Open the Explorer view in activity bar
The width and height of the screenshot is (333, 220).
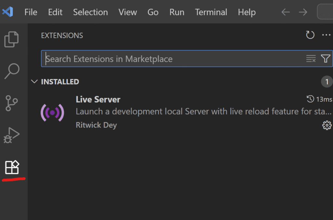pos(11,39)
